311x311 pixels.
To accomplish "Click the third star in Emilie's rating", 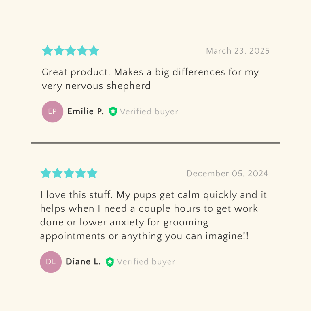I will [71, 51].
